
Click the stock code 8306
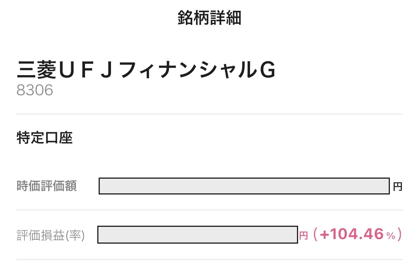coord(35,90)
